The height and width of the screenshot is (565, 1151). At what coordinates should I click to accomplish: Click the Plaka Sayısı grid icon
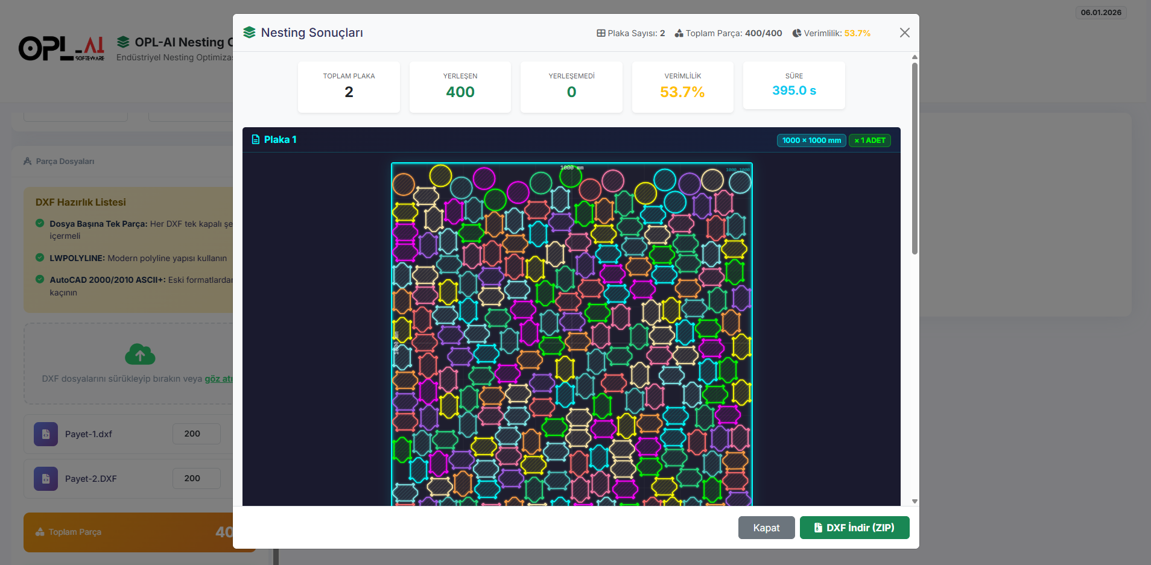point(601,33)
